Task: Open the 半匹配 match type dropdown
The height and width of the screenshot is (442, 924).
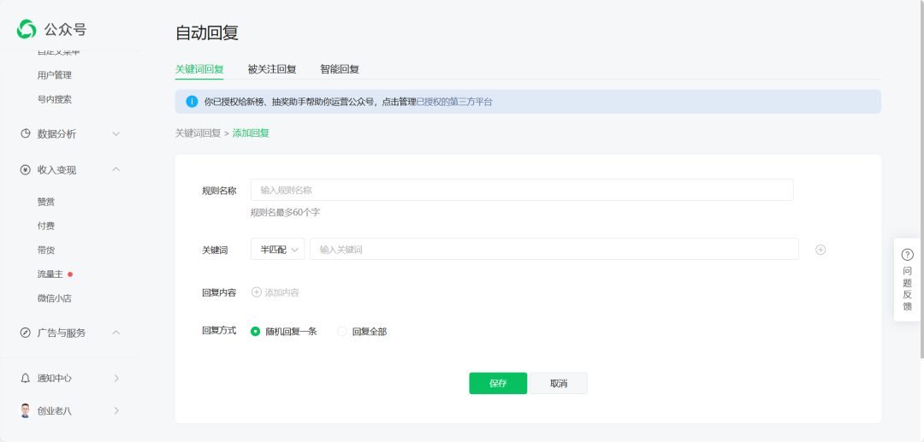Action: pos(277,250)
